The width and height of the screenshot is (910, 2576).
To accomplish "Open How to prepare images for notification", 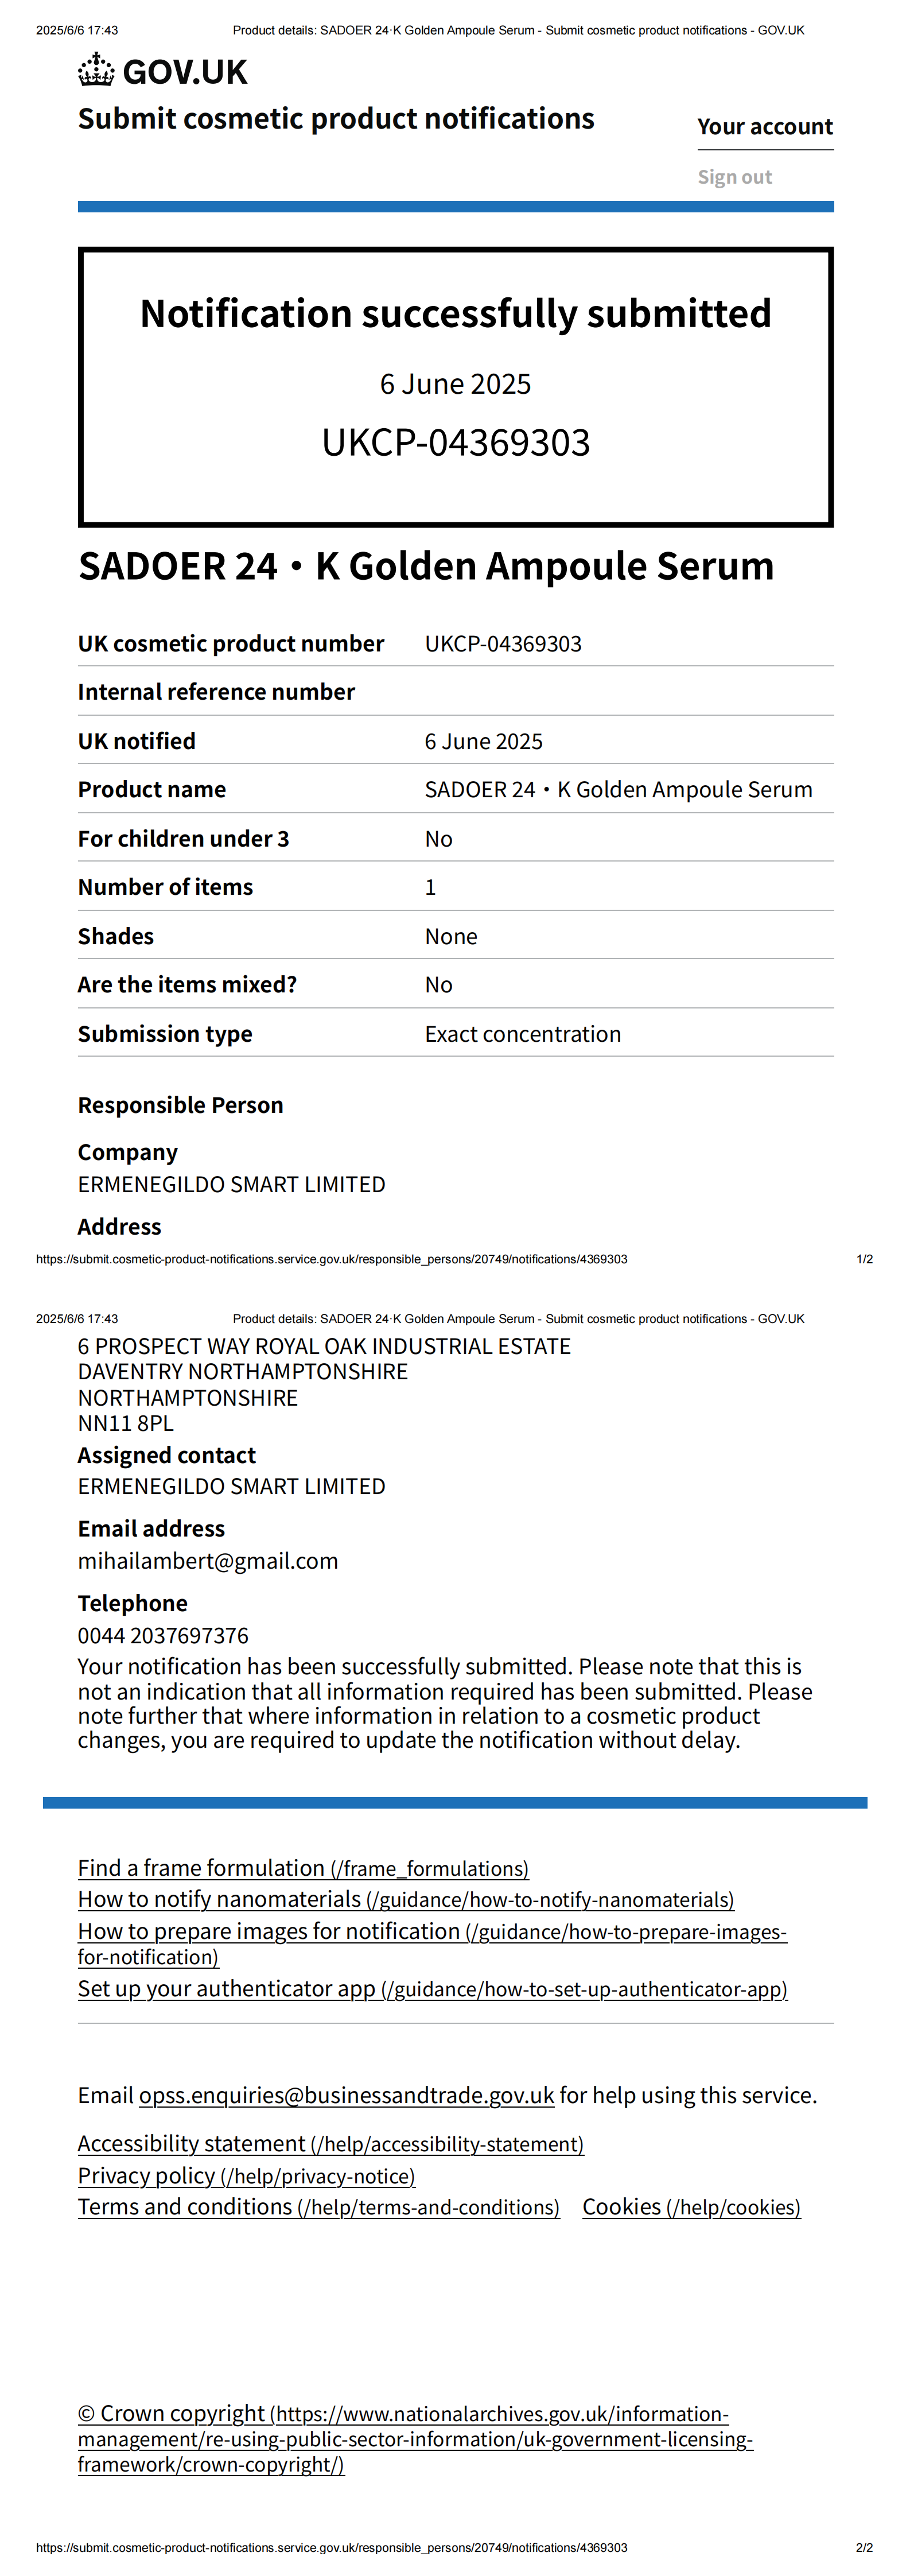I will pos(432,1931).
